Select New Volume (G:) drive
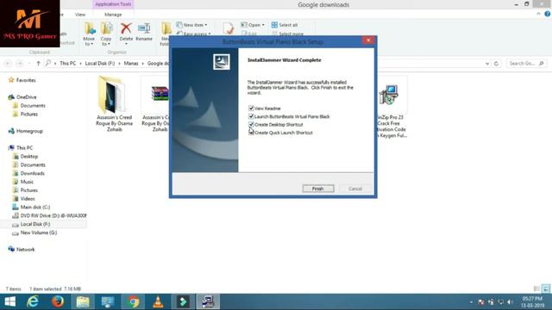 (34, 232)
